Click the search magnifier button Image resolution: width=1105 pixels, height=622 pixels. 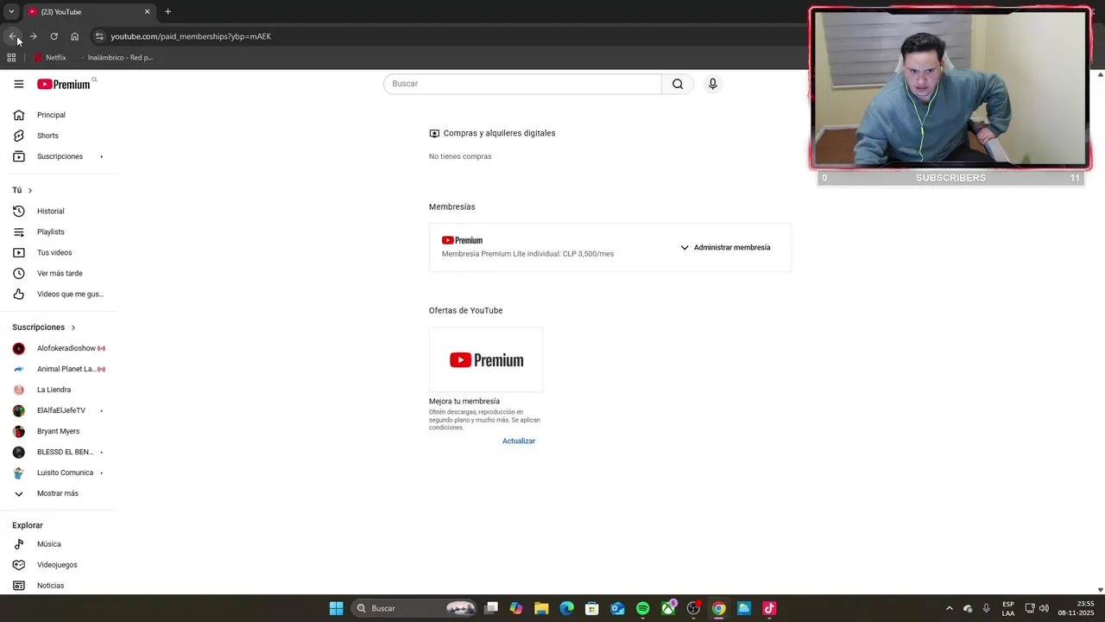pos(678,84)
